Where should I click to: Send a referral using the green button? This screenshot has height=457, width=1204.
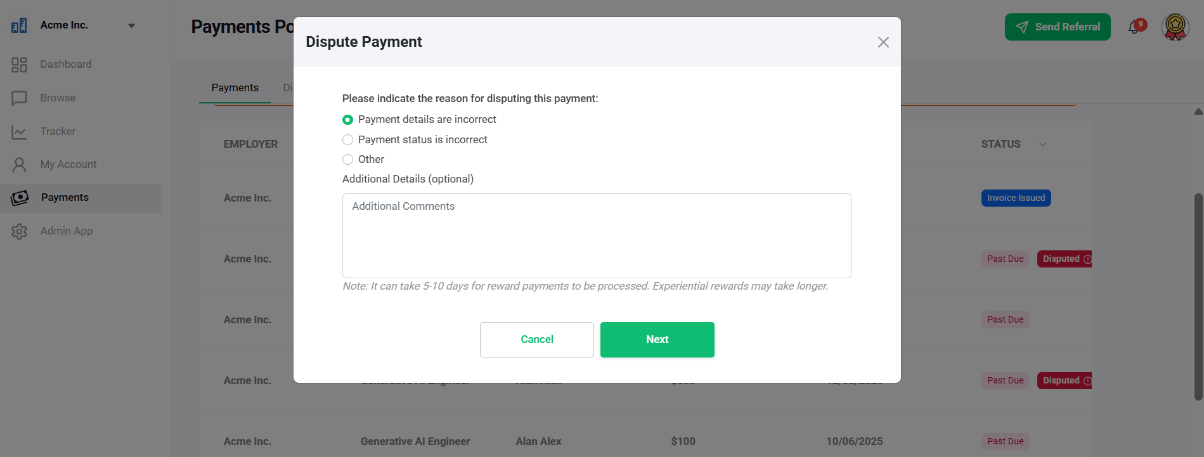coord(1058,27)
